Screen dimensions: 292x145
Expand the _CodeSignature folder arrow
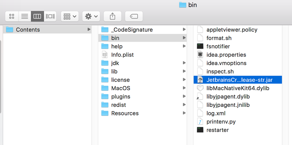(184, 29)
